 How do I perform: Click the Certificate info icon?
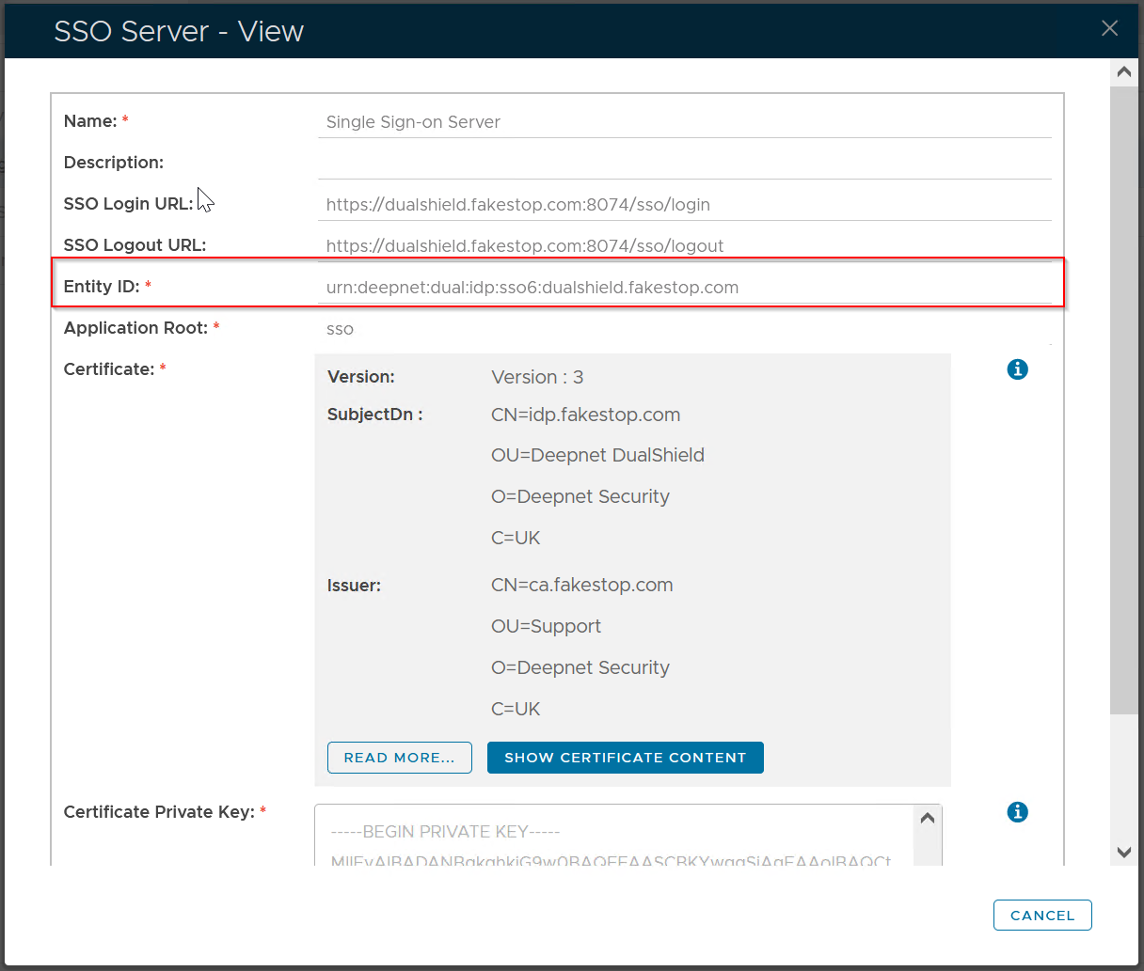(1017, 369)
